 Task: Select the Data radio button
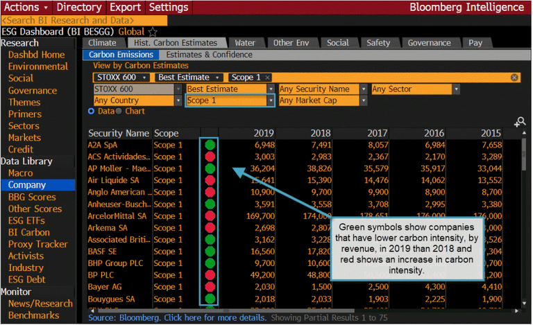91,111
